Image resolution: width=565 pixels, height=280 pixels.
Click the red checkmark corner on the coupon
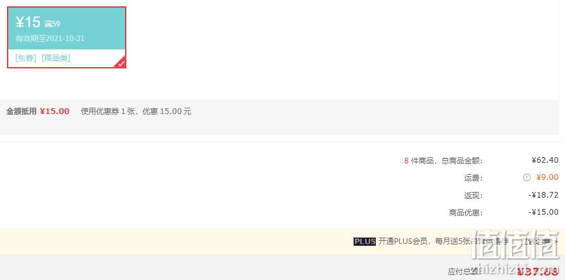(x=121, y=63)
